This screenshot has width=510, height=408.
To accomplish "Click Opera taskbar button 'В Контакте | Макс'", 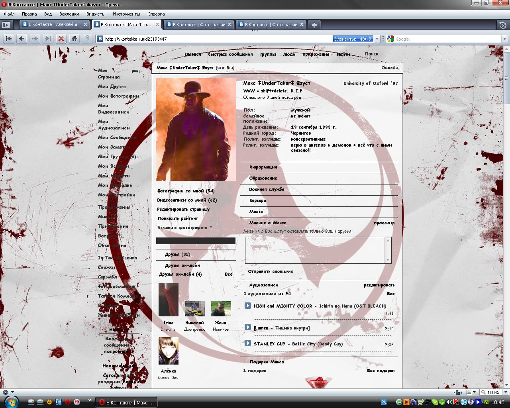I will pyautogui.click(x=126, y=402).
